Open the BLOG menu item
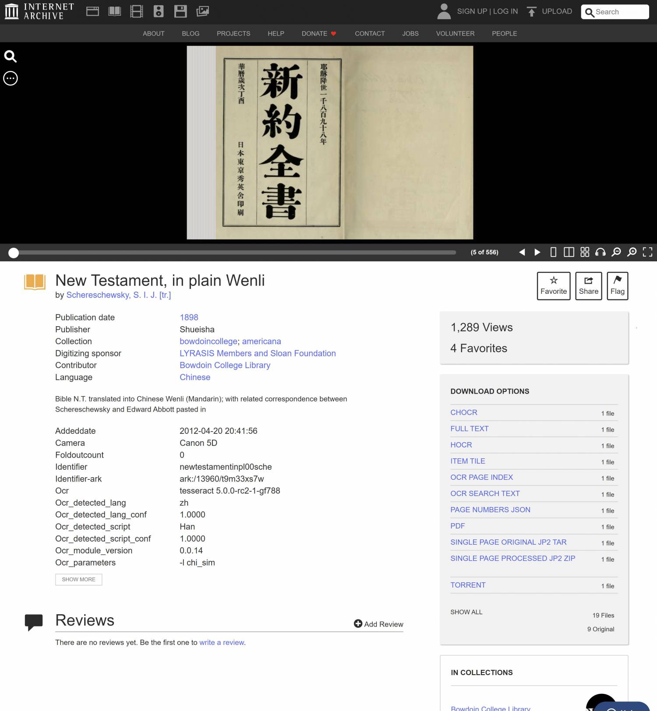Image resolution: width=657 pixels, height=711 pixels. coord(191,33)
